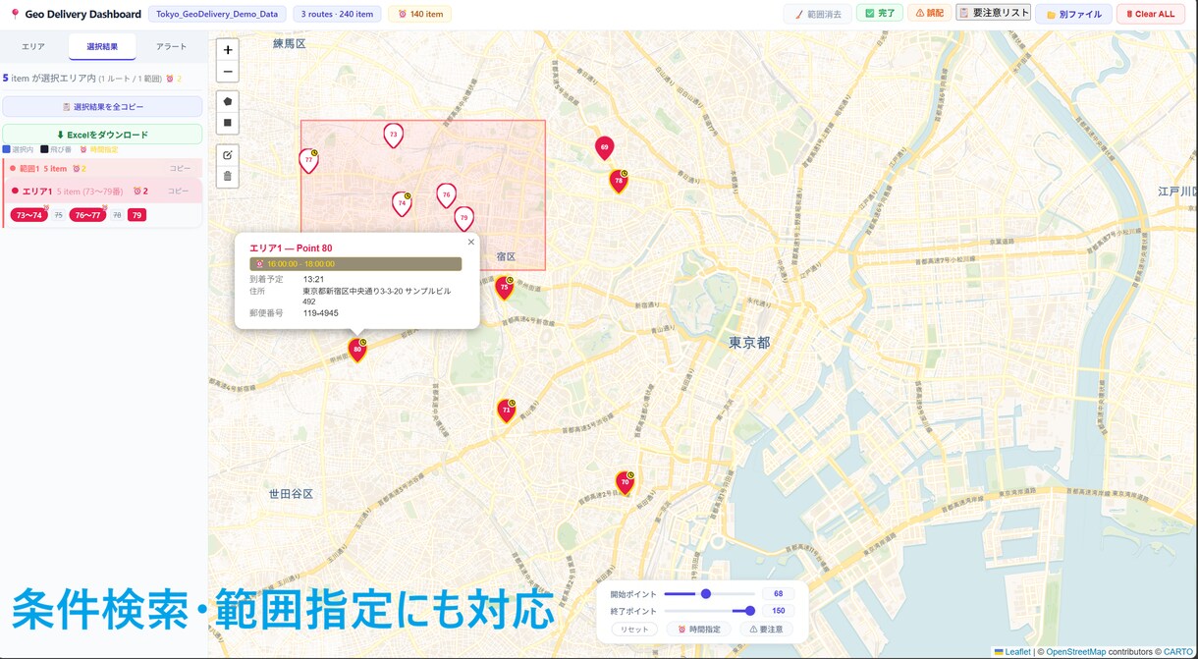This screenshot has width=1198, height=659.
Task: Adjust the 終了ポイント slider handle
Action: tap(750, 611)
